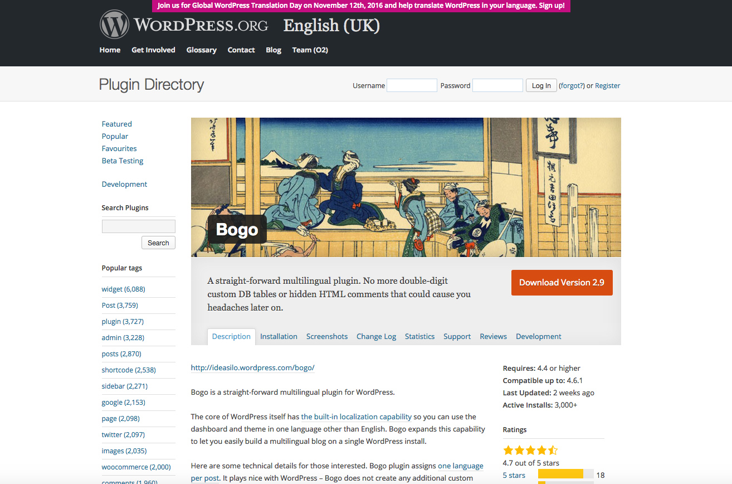Image resolution: width=732 pixels, height=484 pixels.
Task: Switch to the Reviews tab
Action: coord(493,336)
